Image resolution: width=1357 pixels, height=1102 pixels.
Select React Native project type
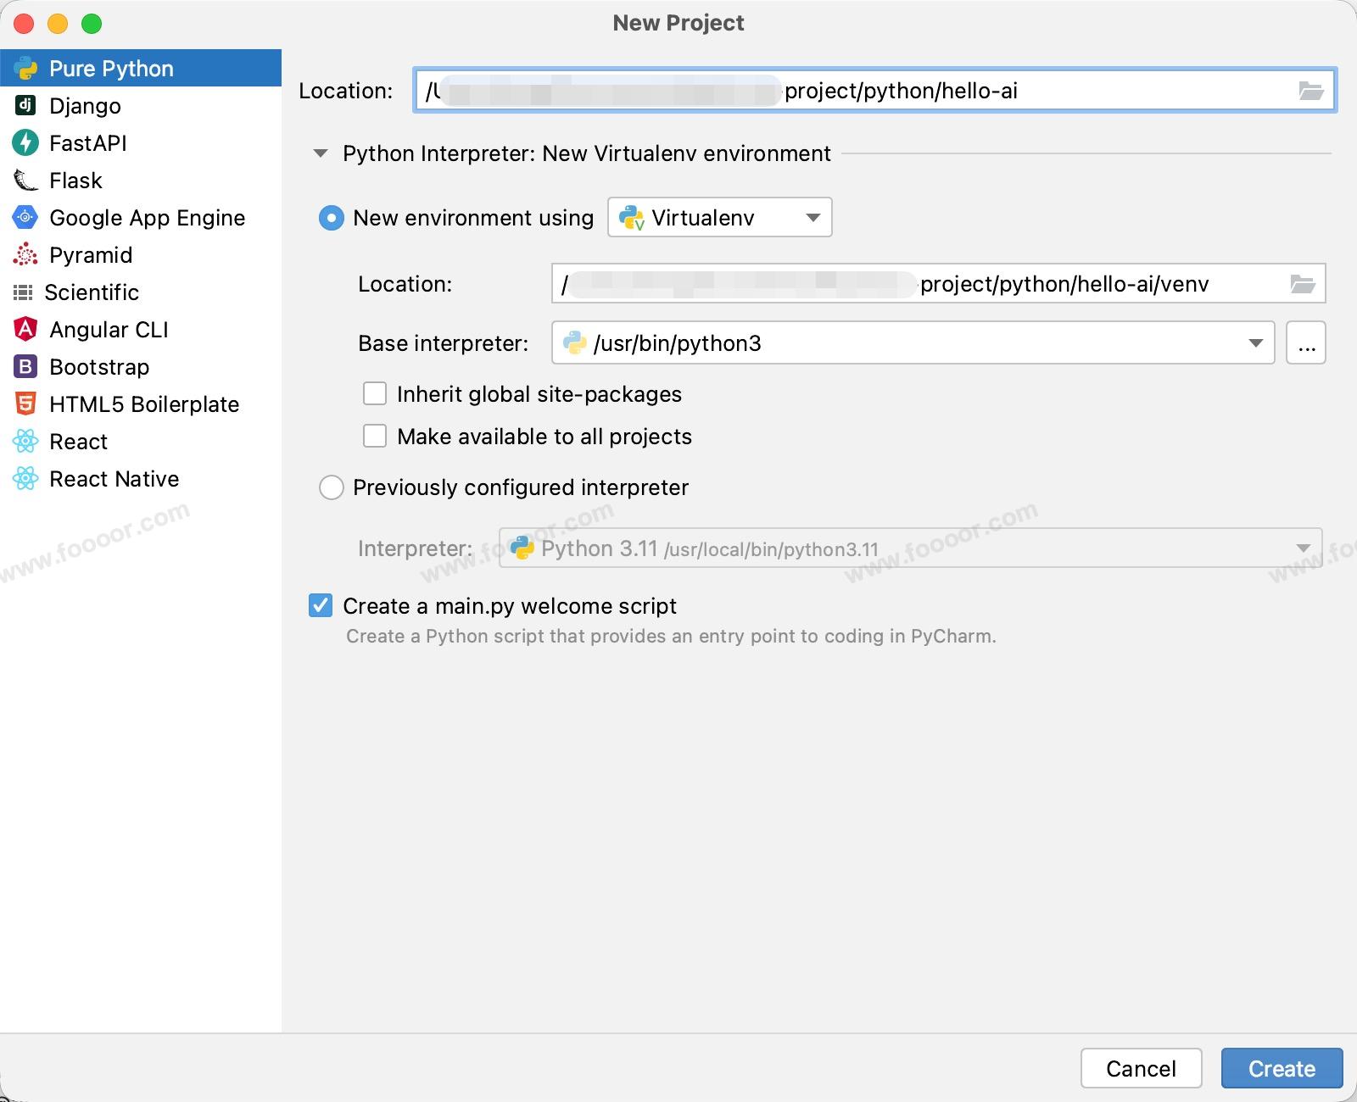coord(114,479)
